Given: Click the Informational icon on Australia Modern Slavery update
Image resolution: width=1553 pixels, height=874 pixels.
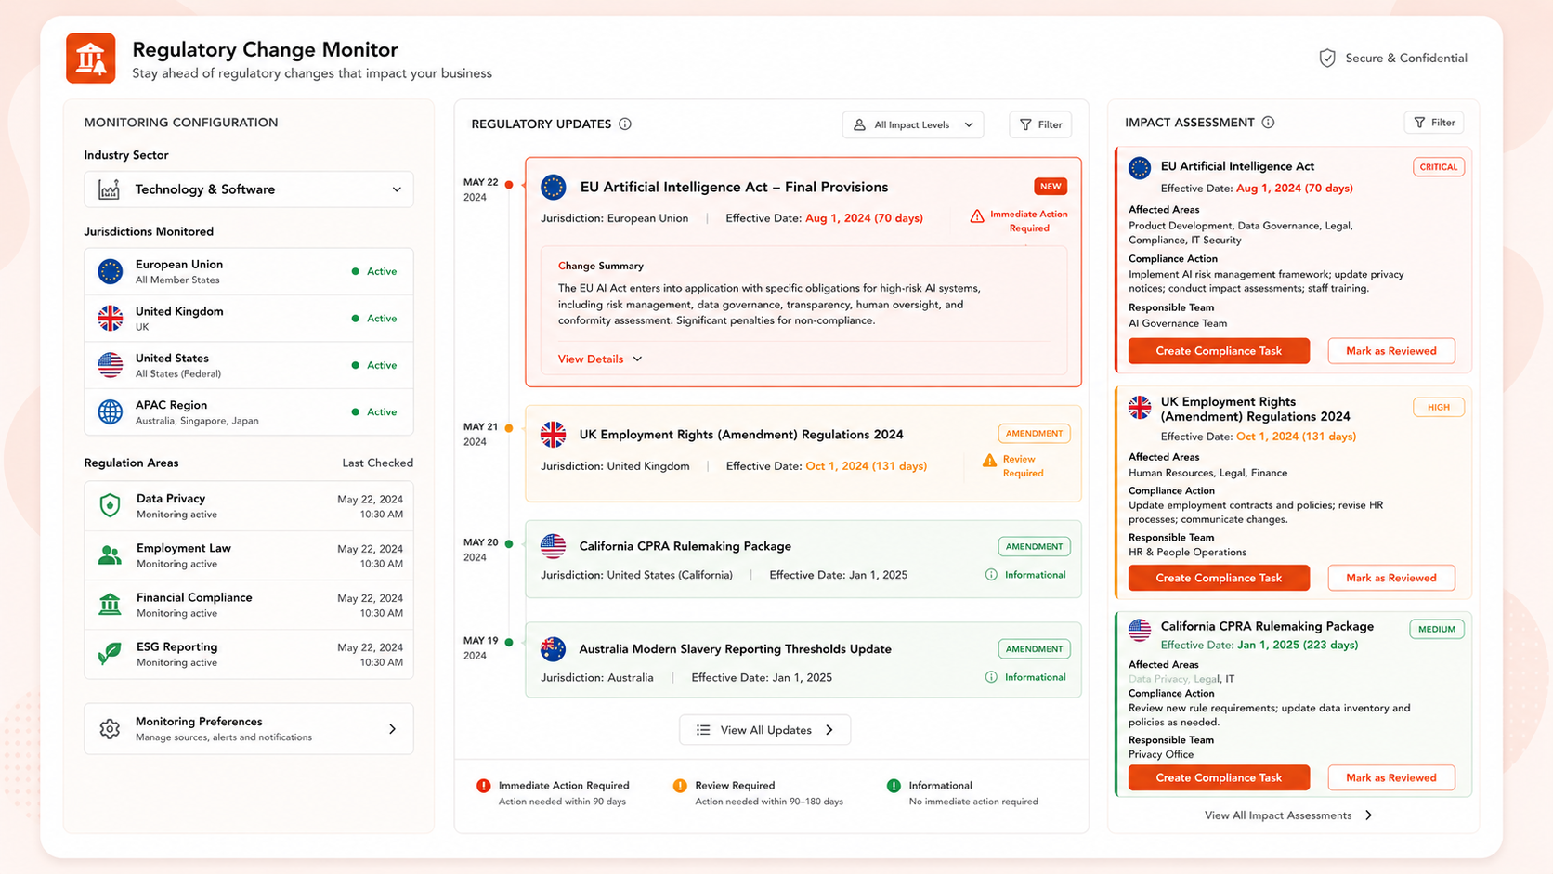Looking at the screenshot, I should coord(991,677).
